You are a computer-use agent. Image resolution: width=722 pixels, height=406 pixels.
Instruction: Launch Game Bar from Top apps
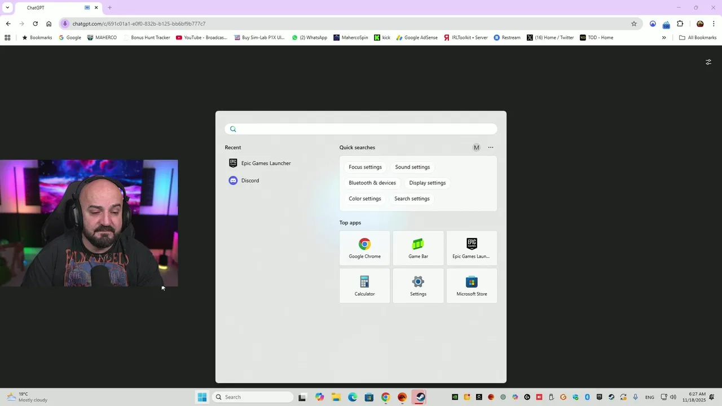(418, 249)
